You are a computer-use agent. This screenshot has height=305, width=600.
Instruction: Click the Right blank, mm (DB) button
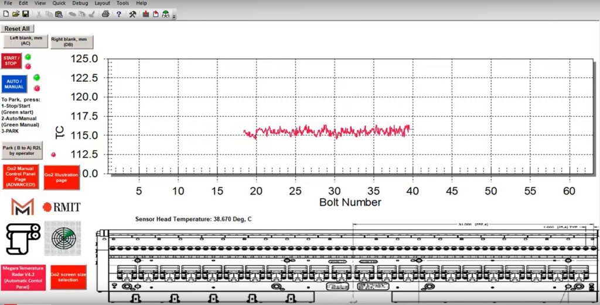pos(71,42)
